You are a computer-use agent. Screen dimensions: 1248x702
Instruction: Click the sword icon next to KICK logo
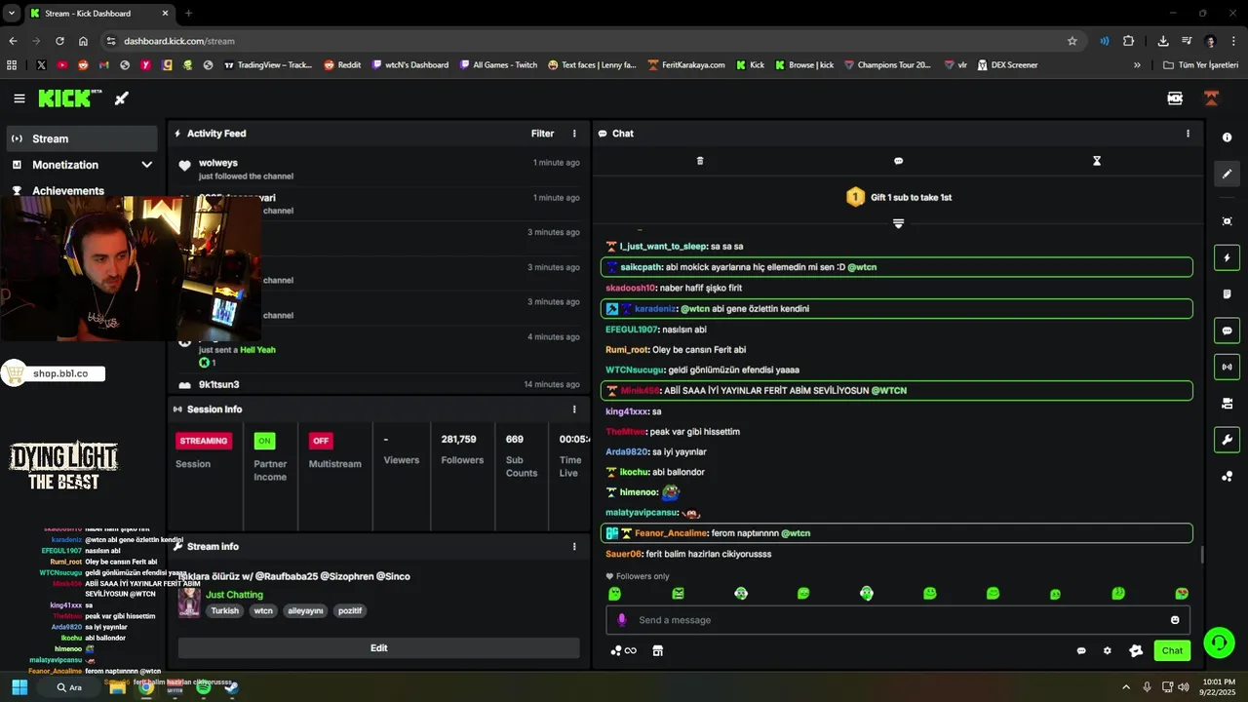(122, 98)
